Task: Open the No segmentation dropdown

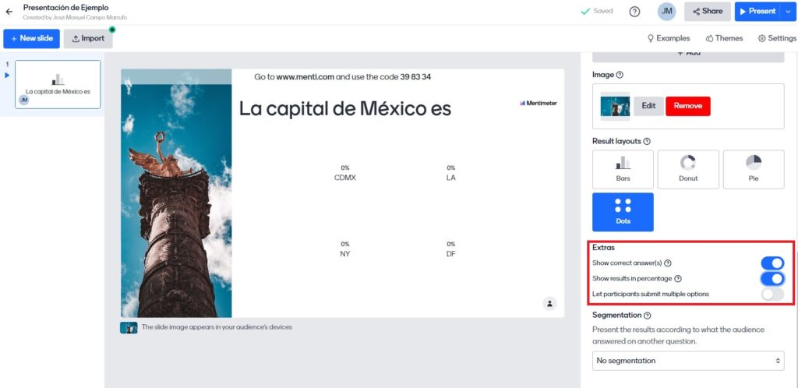Action: [688, 361]
